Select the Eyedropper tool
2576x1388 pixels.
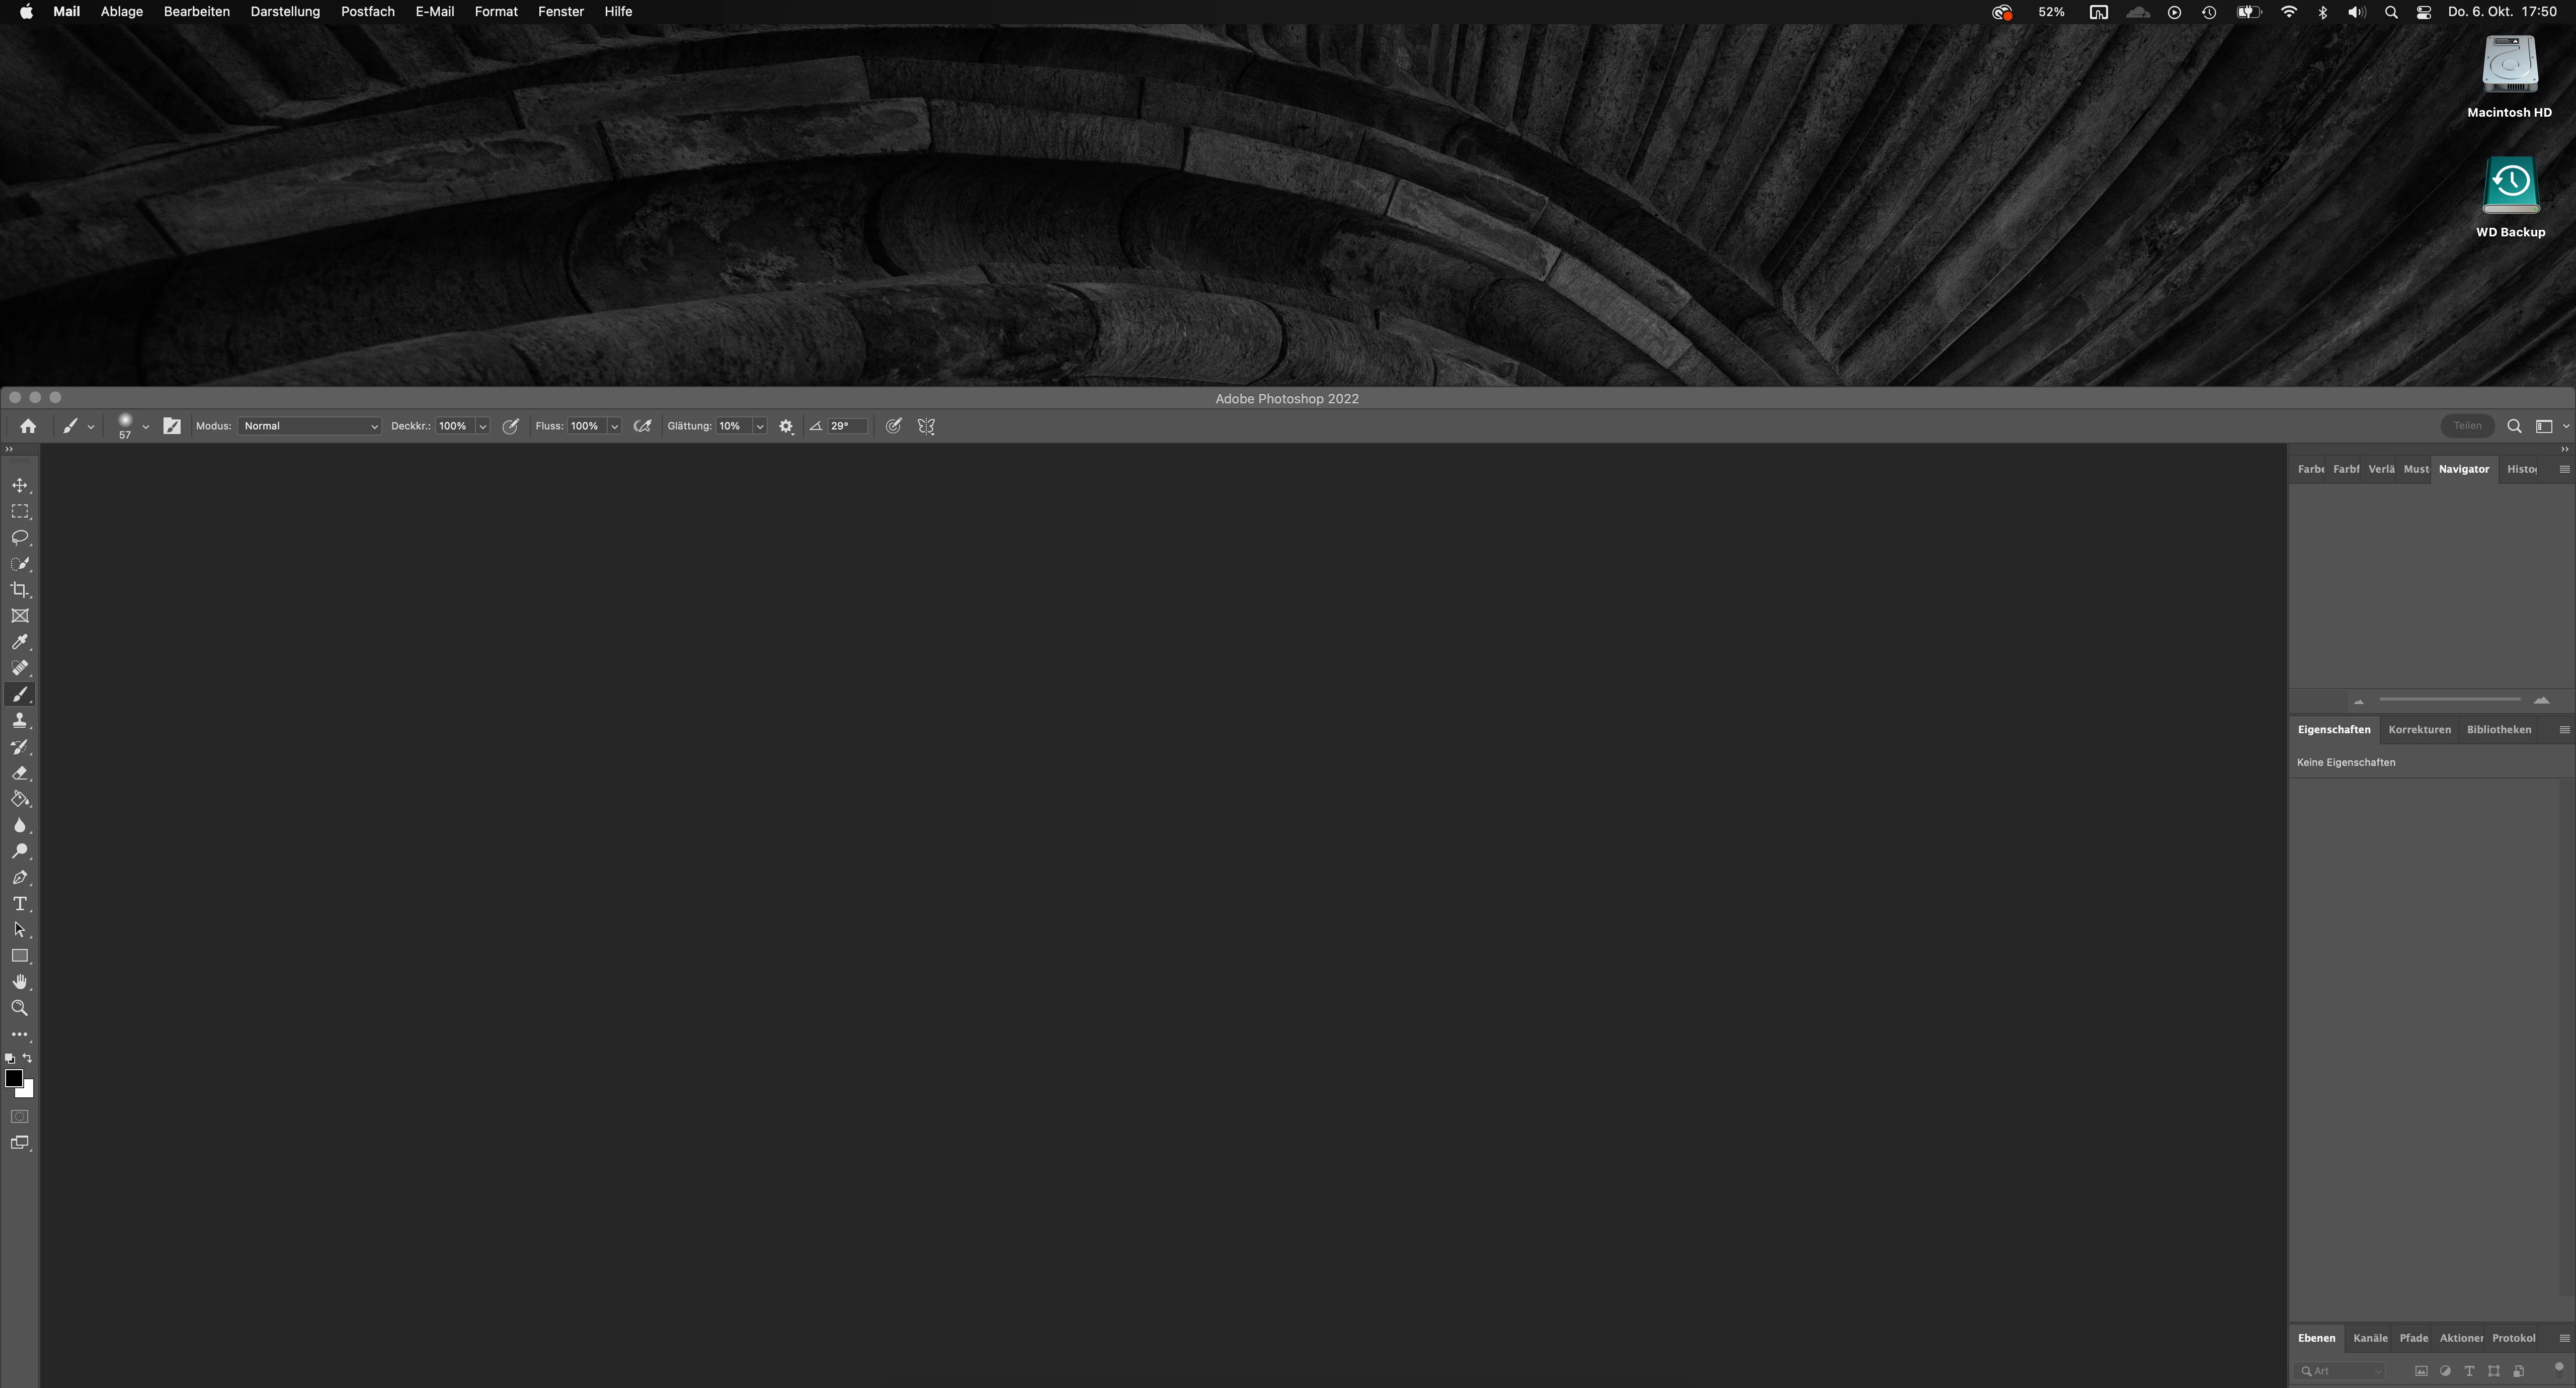[x=20, y=643]
